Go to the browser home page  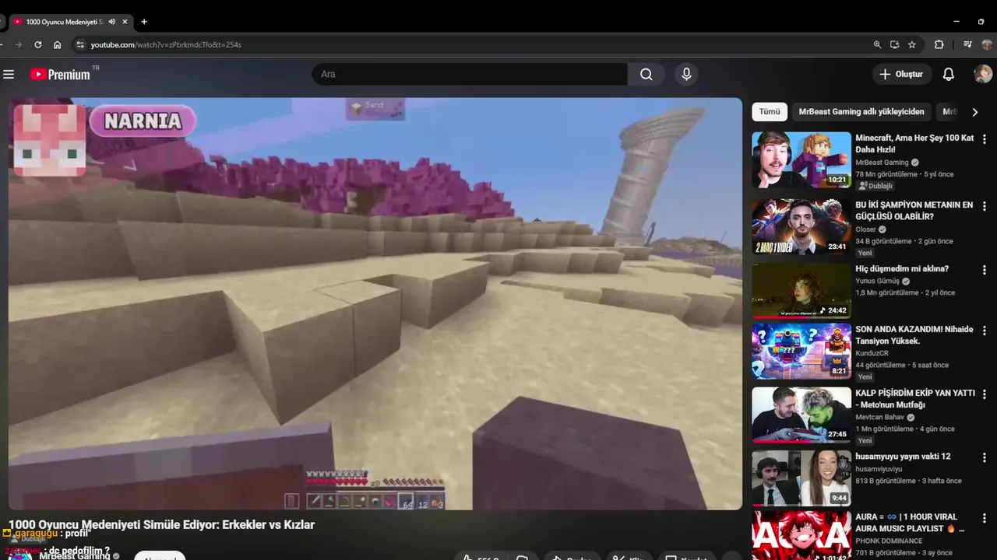point(57,44)
